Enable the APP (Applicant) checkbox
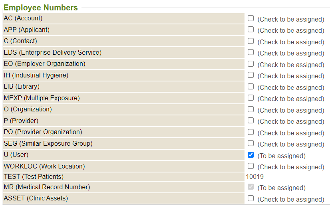 click(250, 30)
